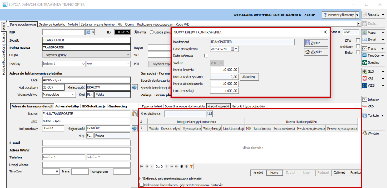Select the Firma radio button

coord(135,32)
